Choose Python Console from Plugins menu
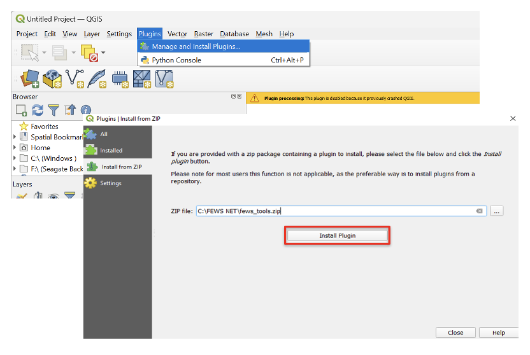 click(x=176, y=60)
